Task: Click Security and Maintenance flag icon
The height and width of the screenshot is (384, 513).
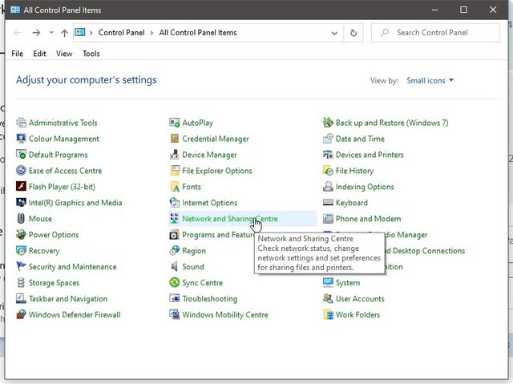Action: [21, 267]
